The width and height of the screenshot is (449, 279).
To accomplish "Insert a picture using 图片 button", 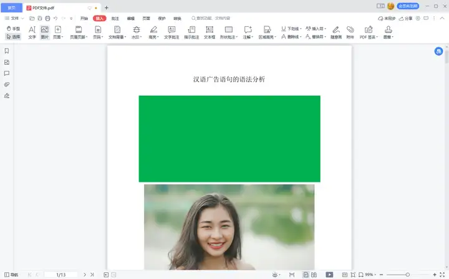I will (45, 32).
